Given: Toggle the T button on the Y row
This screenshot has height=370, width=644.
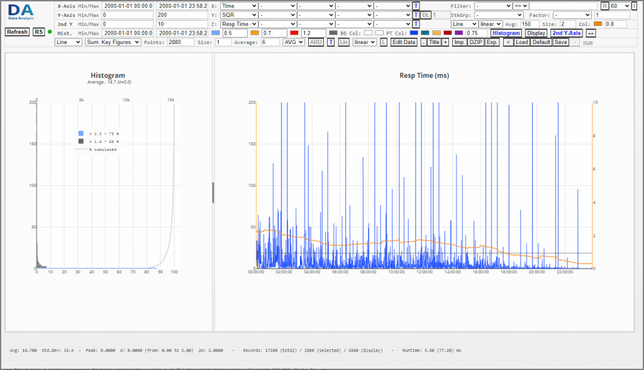Looking at the screenshot, I should [416, 15].
